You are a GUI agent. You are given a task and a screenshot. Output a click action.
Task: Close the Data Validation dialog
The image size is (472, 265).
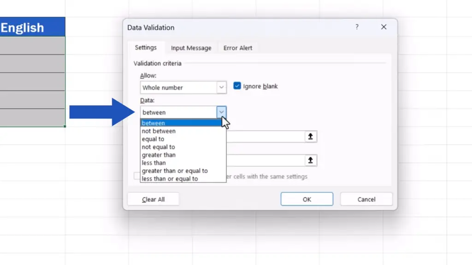383,27
